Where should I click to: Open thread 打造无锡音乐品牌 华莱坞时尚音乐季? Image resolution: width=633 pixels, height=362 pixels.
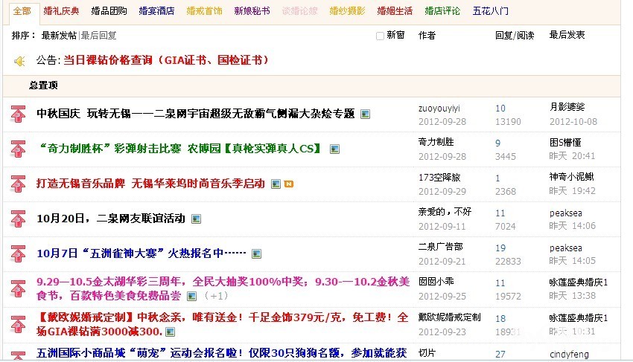150,183
